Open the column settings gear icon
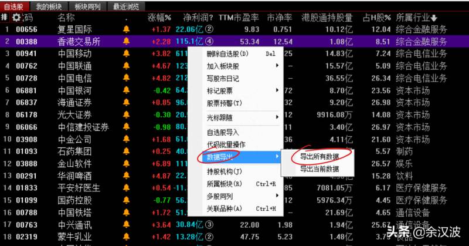Viewport: 469px width, 246px height. click(16, 18)
